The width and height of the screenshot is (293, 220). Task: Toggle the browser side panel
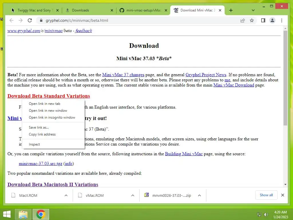(x=263, y=20)
